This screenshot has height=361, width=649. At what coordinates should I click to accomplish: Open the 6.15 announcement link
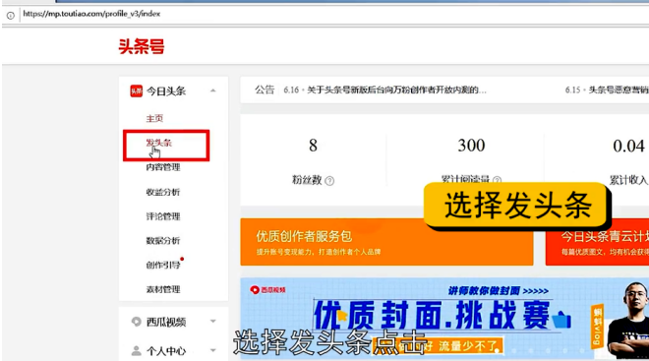coord(607,90)
